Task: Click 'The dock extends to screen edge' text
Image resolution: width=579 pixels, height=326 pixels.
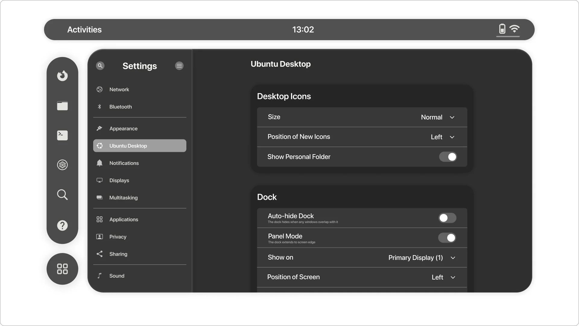Action: click(x=292, y=242)
